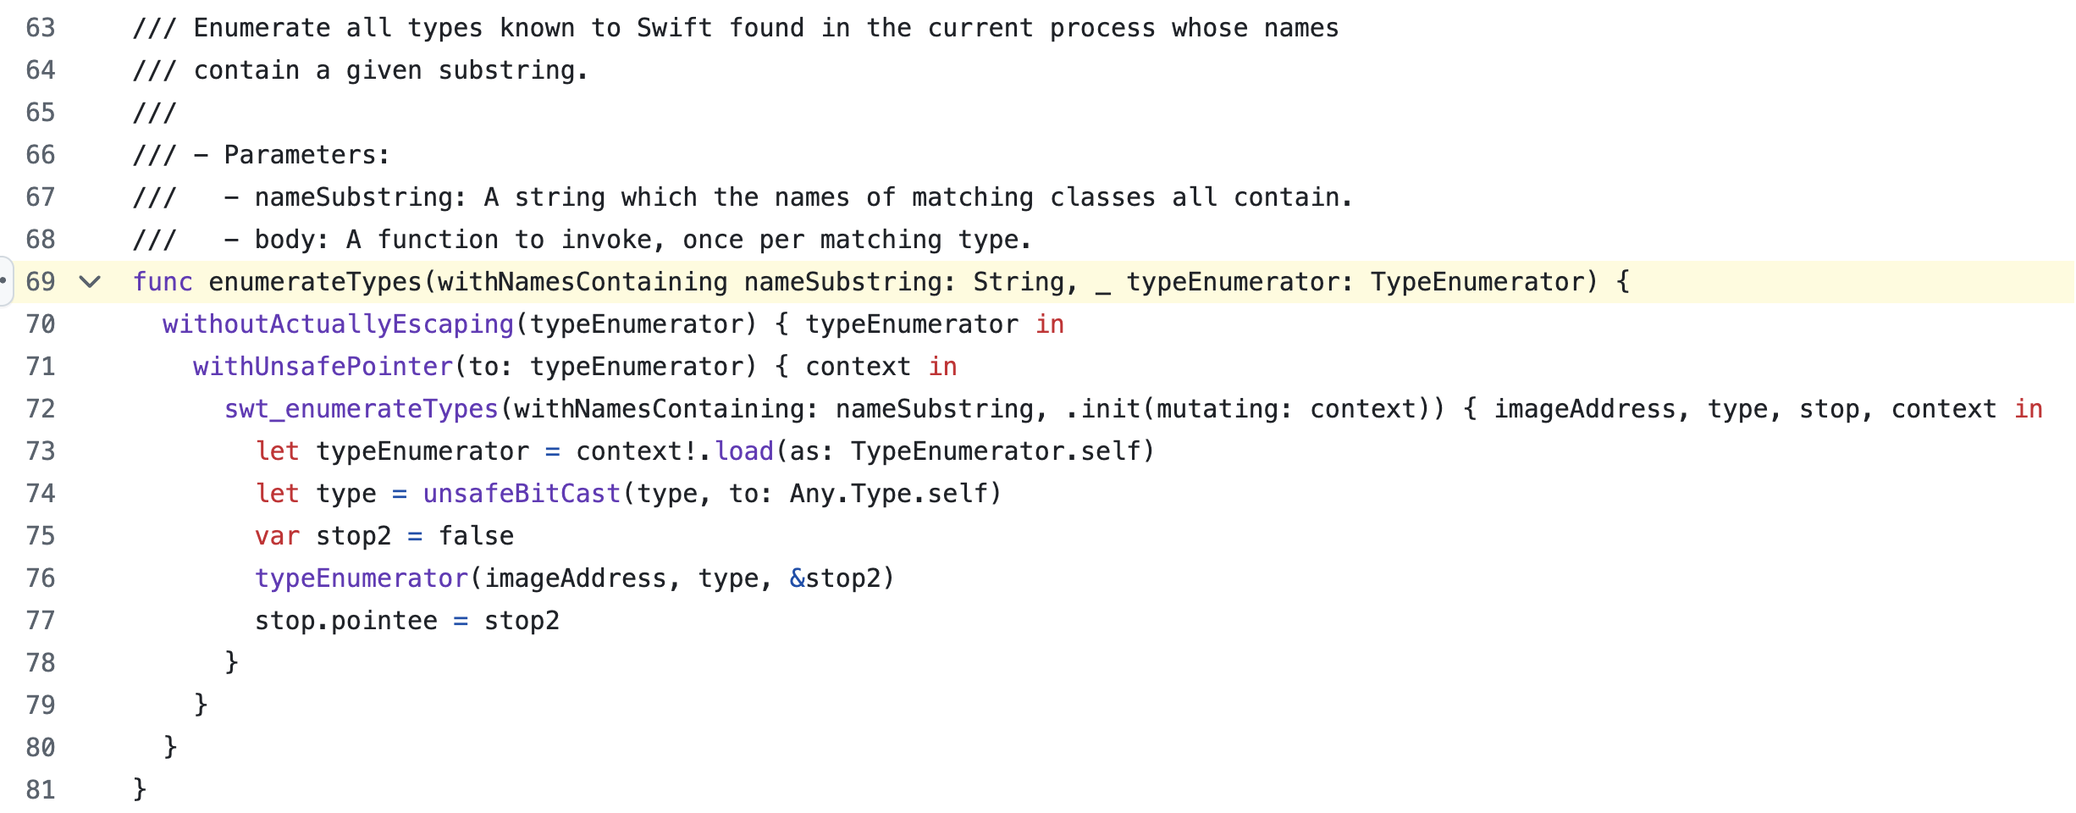2076x813 pixels.
Task: Collapse the enumerateTypes function at line 69
Action: tap(90, 282)
